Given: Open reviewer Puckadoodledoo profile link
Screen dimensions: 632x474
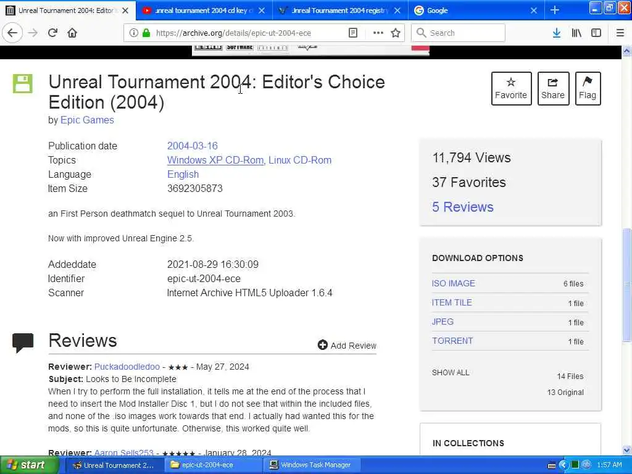Looking at the screenshot, I should pos(127,367).
